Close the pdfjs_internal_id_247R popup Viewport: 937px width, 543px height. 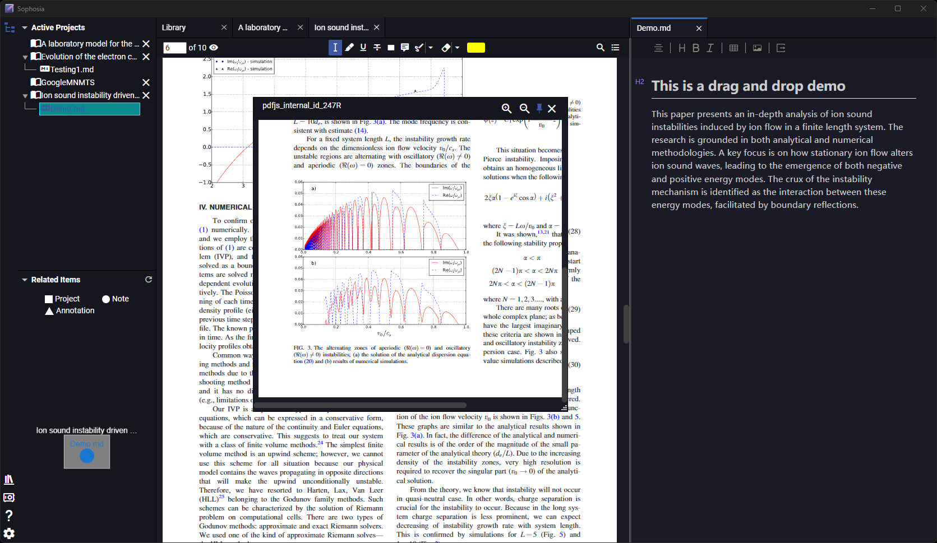(552, 109)
